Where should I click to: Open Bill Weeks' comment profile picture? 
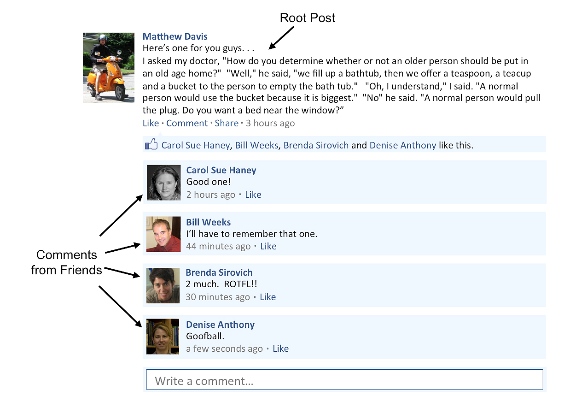(163, 234)
